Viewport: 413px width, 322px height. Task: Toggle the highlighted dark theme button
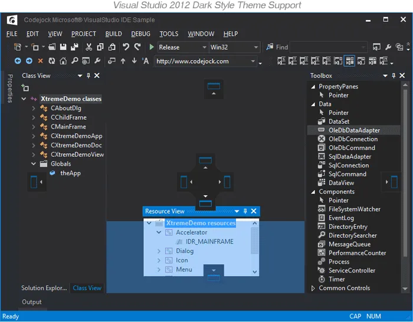pos(349,61)
